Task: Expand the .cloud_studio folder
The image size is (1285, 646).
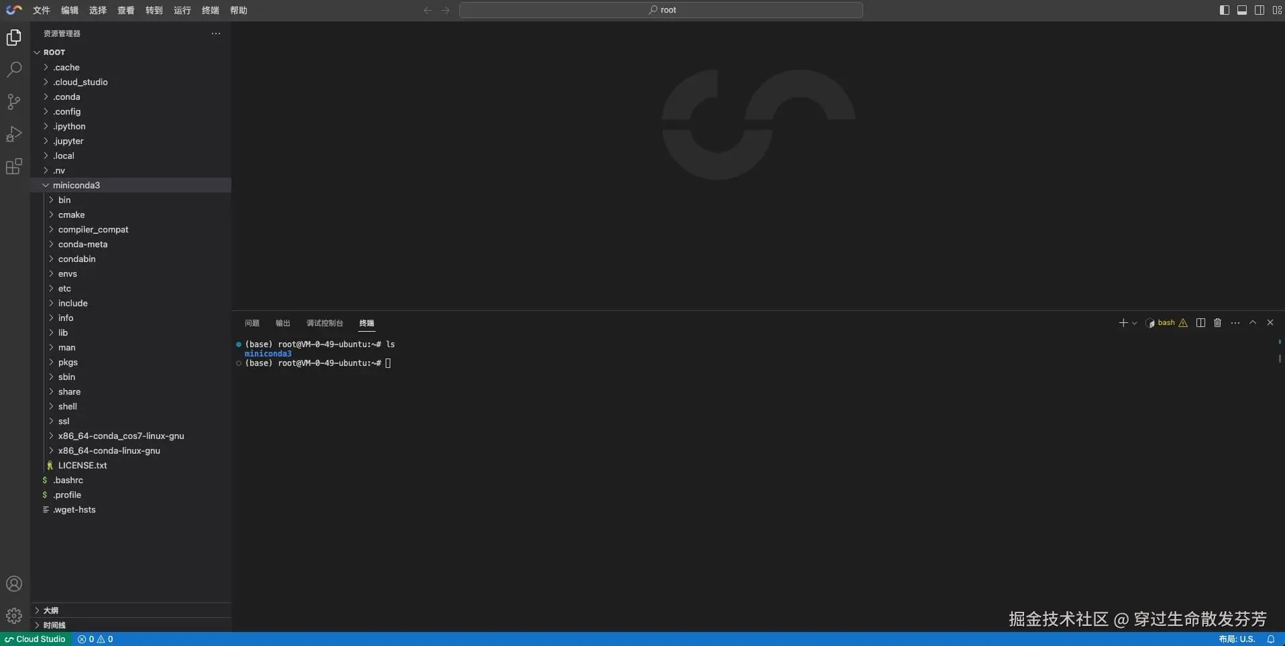Action: click(x=131, y=82)
